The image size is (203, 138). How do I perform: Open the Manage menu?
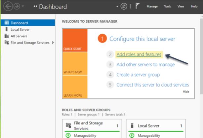[152, 6]
